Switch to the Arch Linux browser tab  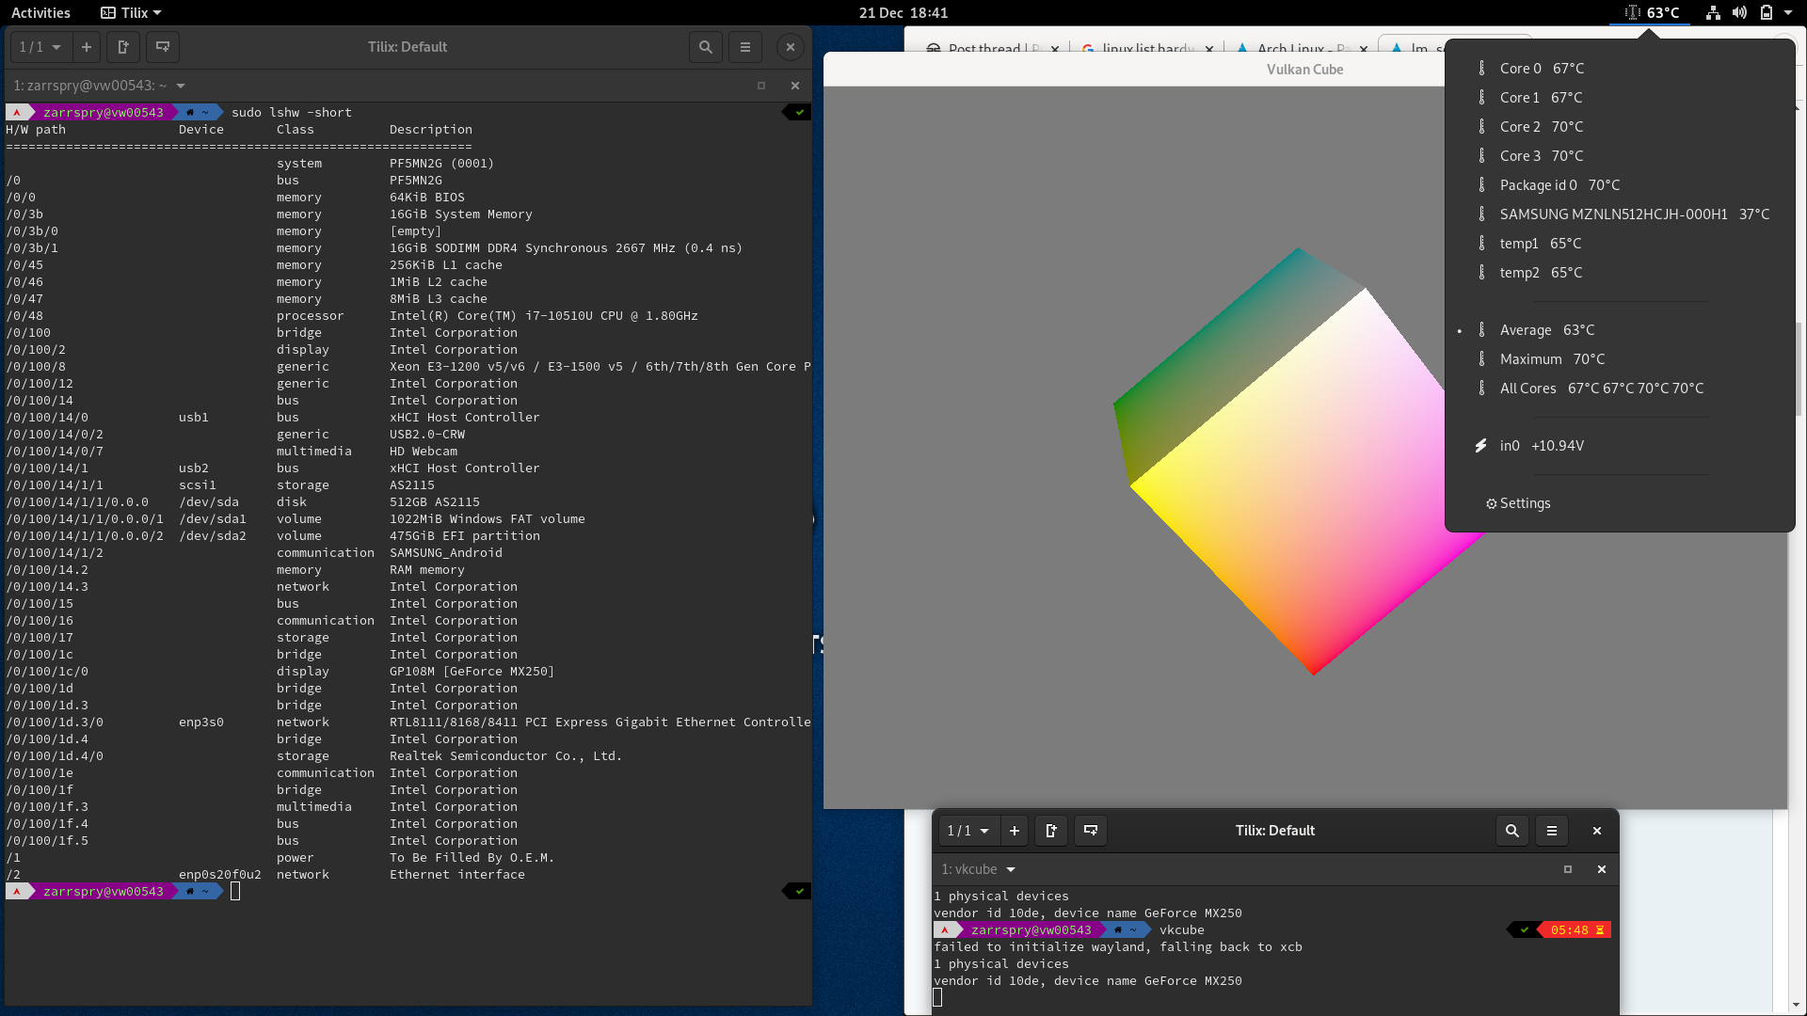pyautogui.click(x=1299, y=47)
